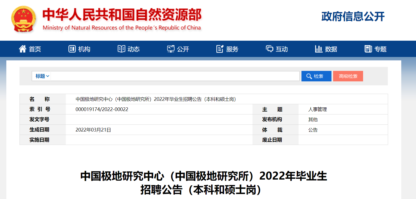
Task: Click the 政府信息公开 heading link
Action: (x=353, y=16)
